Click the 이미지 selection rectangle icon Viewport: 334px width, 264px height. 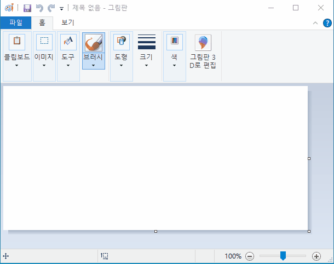point(44,42)
